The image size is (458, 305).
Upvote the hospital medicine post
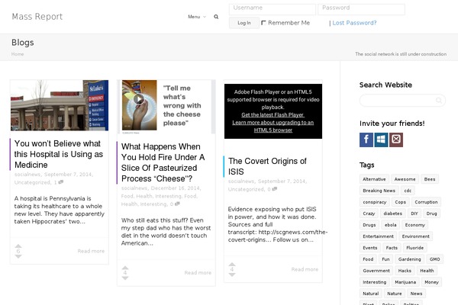click(x=18, y=246)
